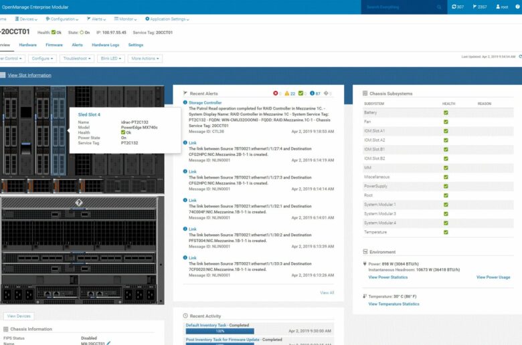Click the Environment panel icon
Image resolution: width=522 pixels, height=345 pixels.
(365, 252)
